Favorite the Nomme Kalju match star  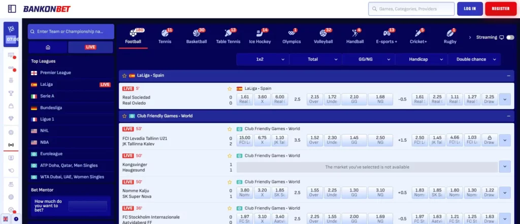pos(229,182)
